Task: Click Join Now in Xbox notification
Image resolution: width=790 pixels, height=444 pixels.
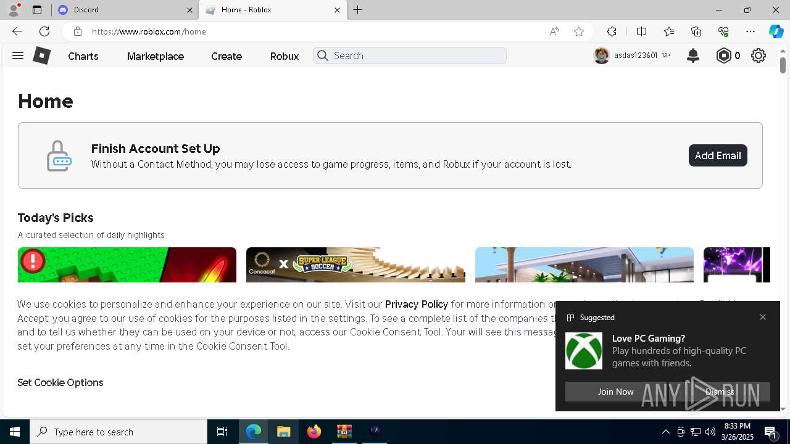Action: pos(615,392)
